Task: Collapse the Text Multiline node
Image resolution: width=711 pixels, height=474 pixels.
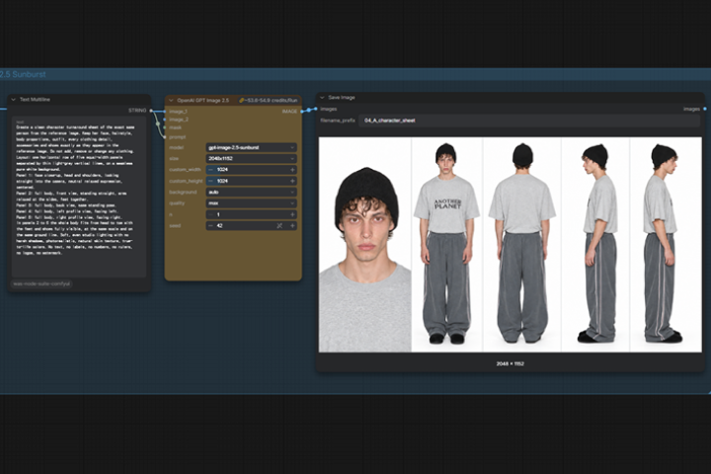Action: click(x=13, y=100)
